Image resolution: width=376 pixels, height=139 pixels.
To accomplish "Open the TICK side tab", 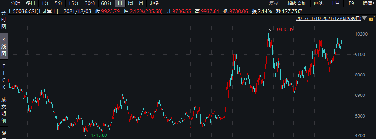I will (4, 76).
